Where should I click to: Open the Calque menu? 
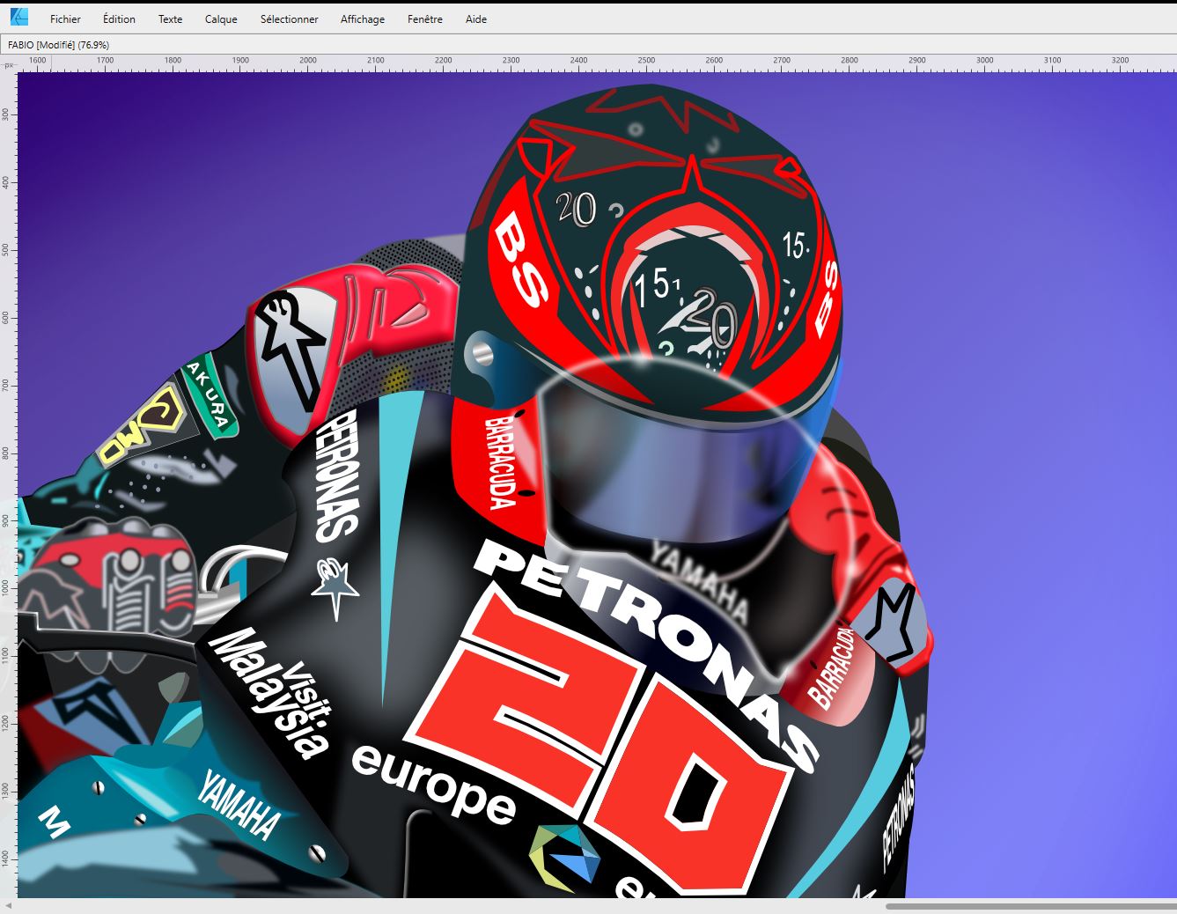pyautogui.click(x=221, y=18)
